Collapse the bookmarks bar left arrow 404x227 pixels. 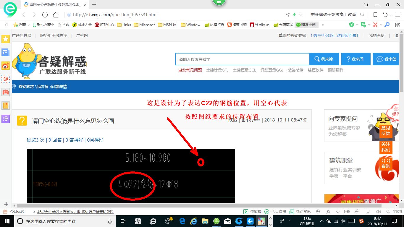click(6, 25)
